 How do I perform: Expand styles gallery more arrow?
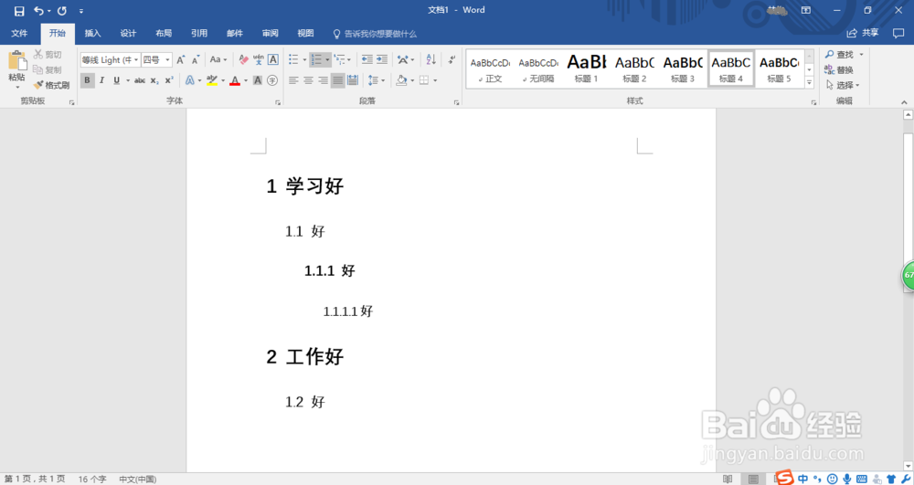[x=809, y=83]
